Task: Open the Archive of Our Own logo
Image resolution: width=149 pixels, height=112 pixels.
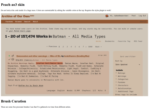Action: click(18, 16)
